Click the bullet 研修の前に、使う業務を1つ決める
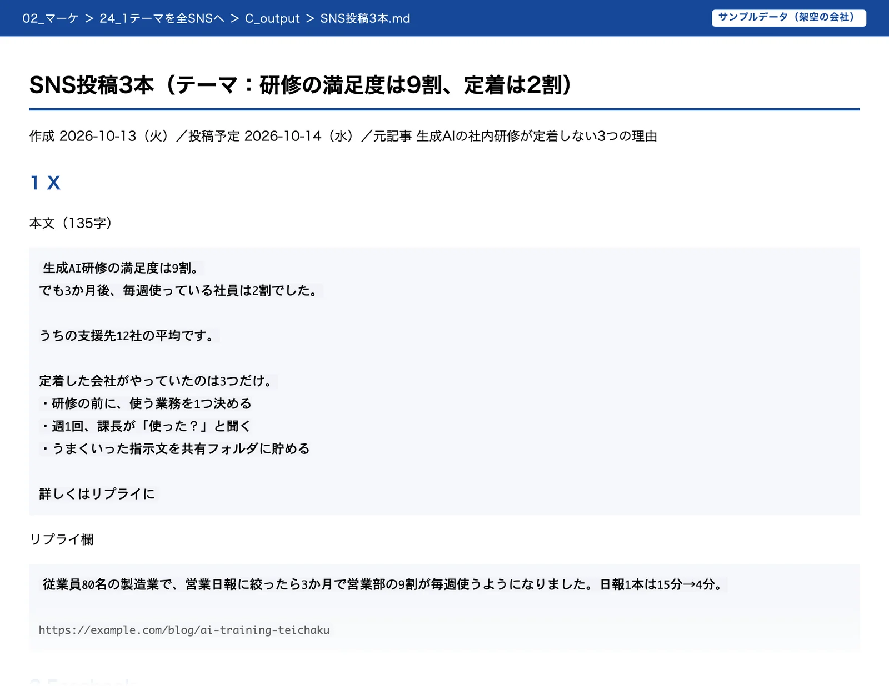This screenshot has width=889, height=686. pos(146,403)
